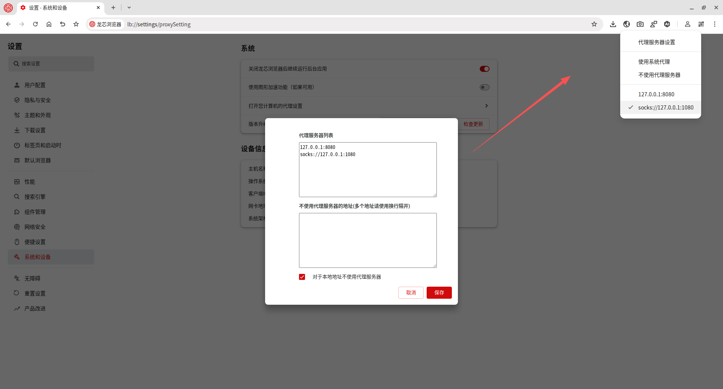Select 使用系统代理 menu option
This screenshot has width=723, height=389.
[x=654, y=62]
